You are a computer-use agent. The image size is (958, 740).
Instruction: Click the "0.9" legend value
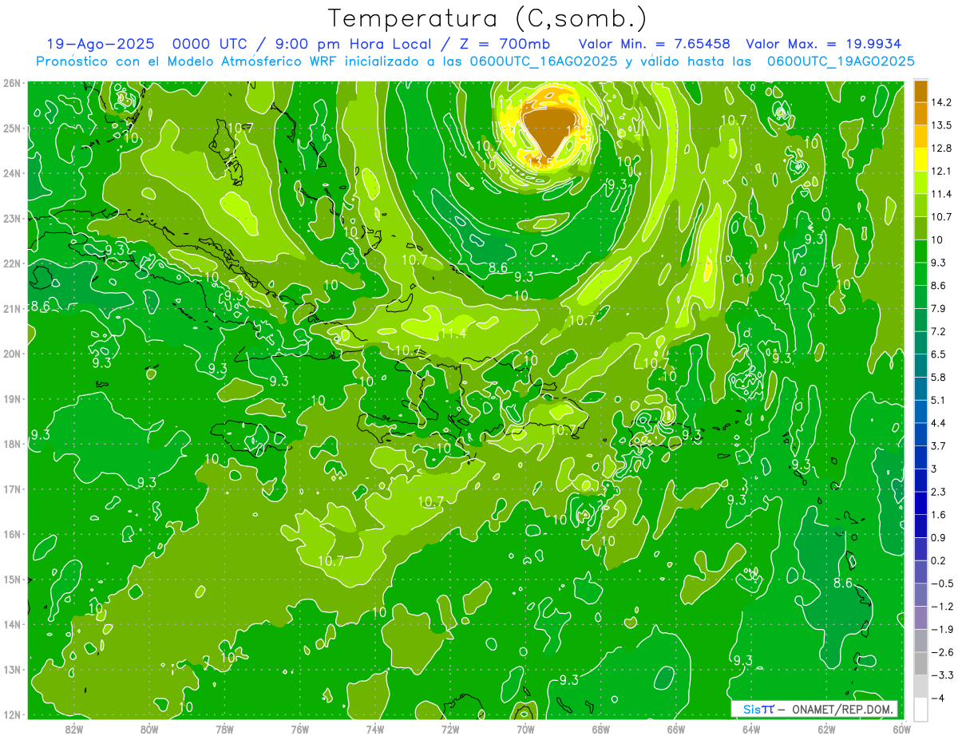[940, 537]
